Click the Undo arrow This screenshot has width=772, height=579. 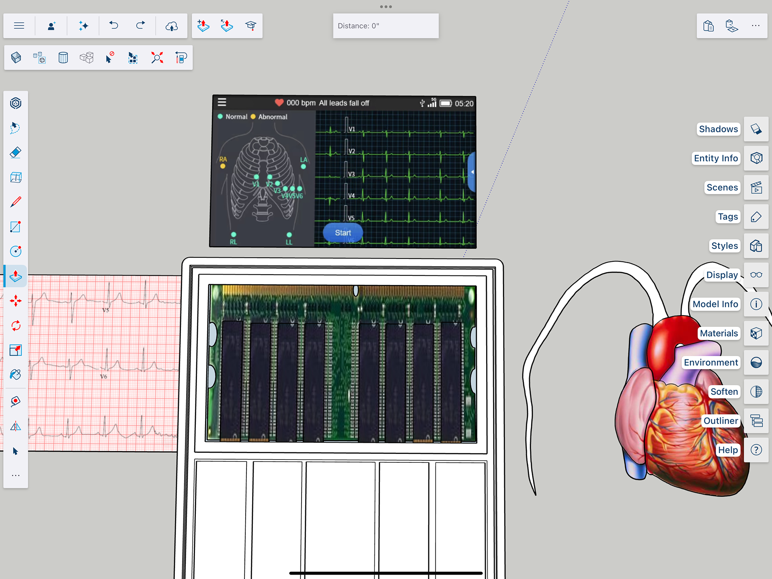pyautogui.click(x=114, y=26)
